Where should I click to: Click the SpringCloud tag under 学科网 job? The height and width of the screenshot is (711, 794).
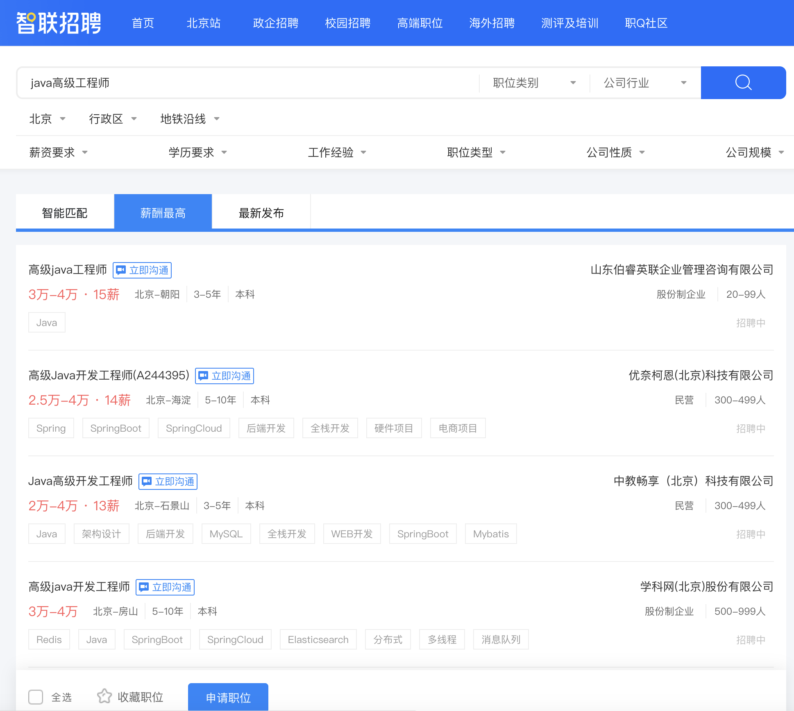point(235,639)
